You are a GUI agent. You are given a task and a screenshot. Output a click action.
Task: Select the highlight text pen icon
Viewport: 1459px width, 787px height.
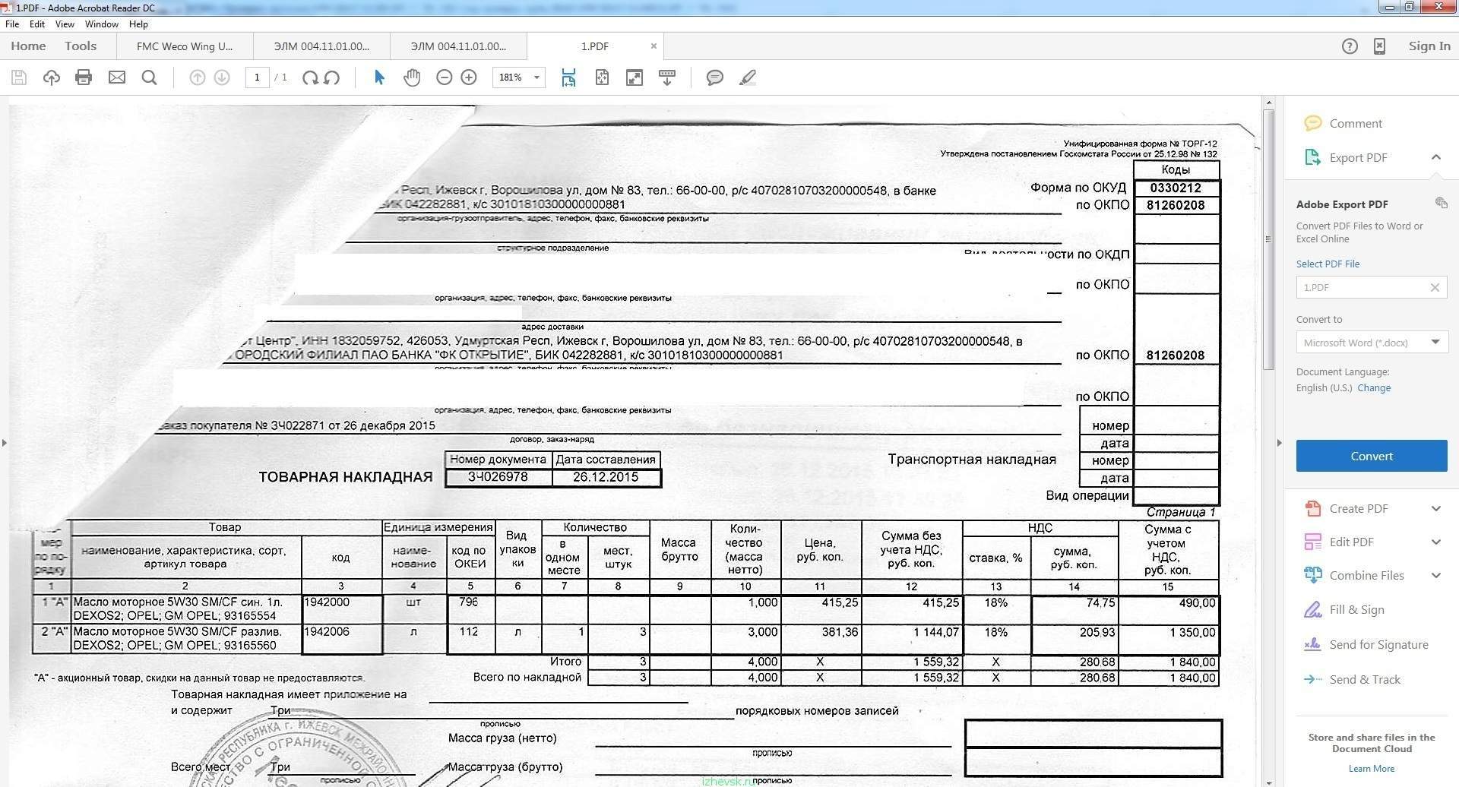[748, 77]
